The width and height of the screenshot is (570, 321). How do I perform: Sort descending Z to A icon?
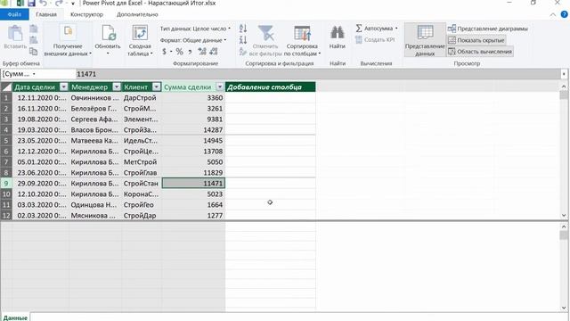pos(243,39)
